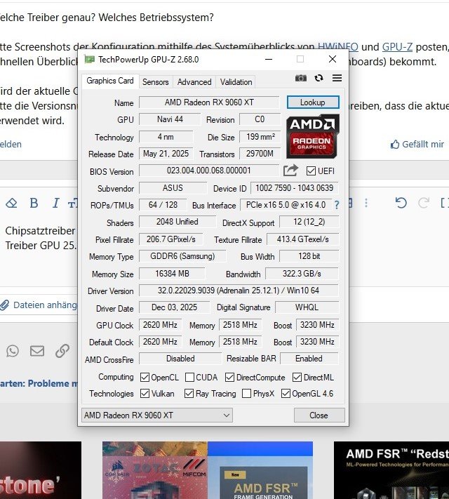
Task: Minimize the GPU-Z window
Action: [269, 59]
